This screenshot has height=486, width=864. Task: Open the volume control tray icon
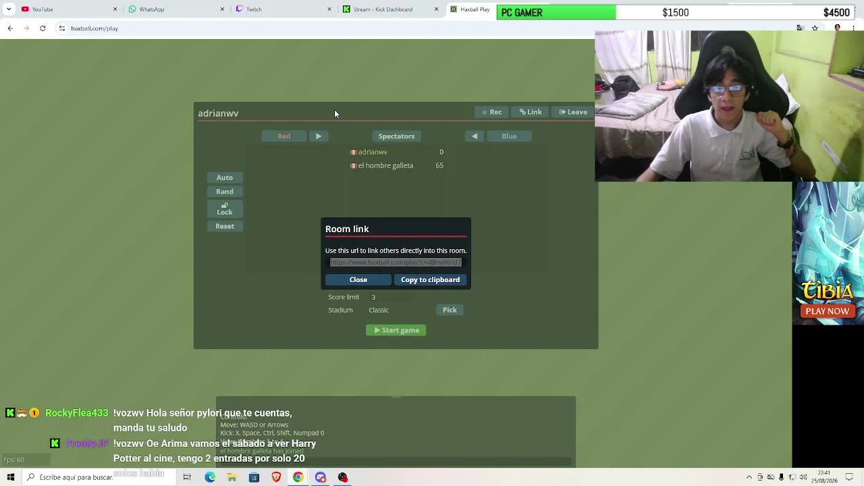tap(803, 477)
